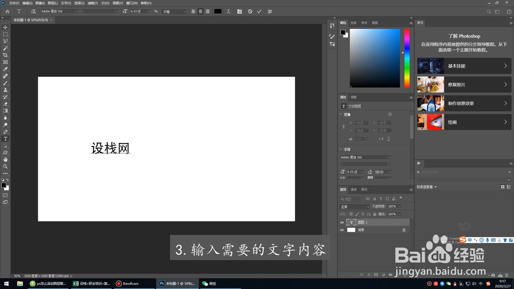Open the blend mode 正常 dropdown
Image resolution: width=514 pixels, height=289 pixels.
click(x=355, y=207)
